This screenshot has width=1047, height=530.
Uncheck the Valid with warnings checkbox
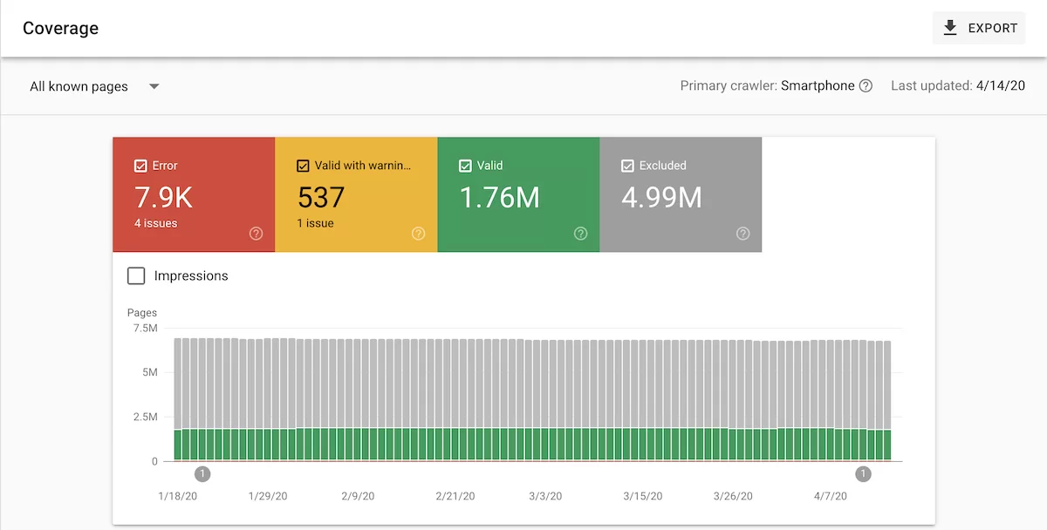303,166
